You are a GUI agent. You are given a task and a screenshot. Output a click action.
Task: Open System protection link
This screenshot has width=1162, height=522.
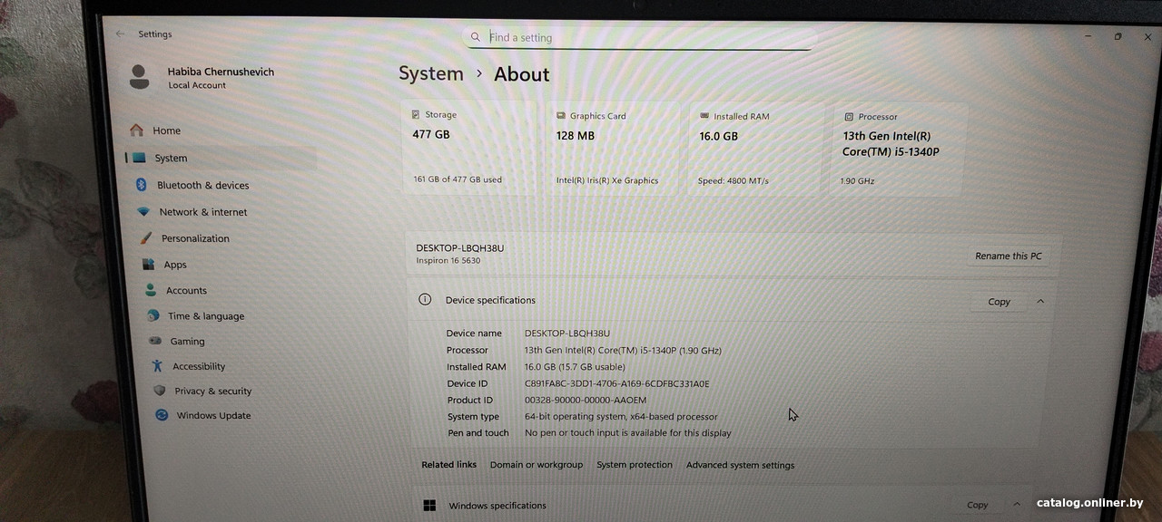tap(635, 465)
